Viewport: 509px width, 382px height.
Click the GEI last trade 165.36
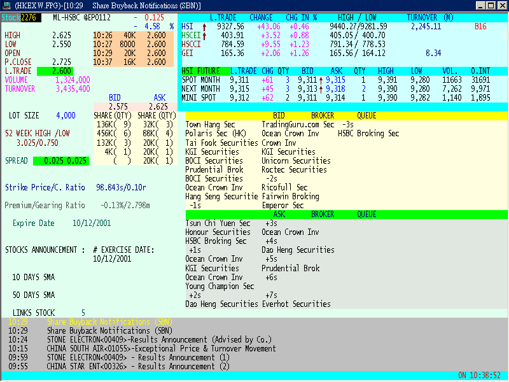232,53
